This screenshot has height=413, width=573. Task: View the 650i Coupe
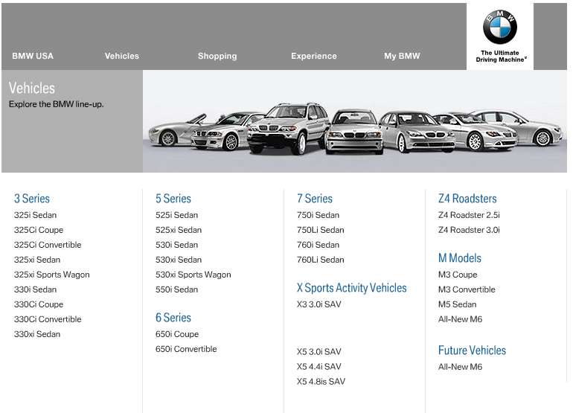point(177,334)
